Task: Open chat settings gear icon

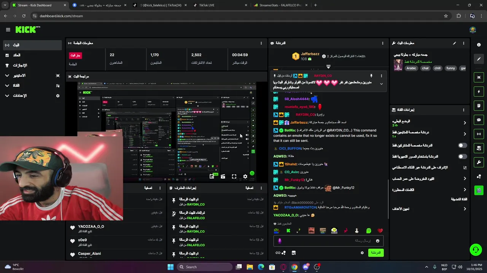Action: [362, 253]
